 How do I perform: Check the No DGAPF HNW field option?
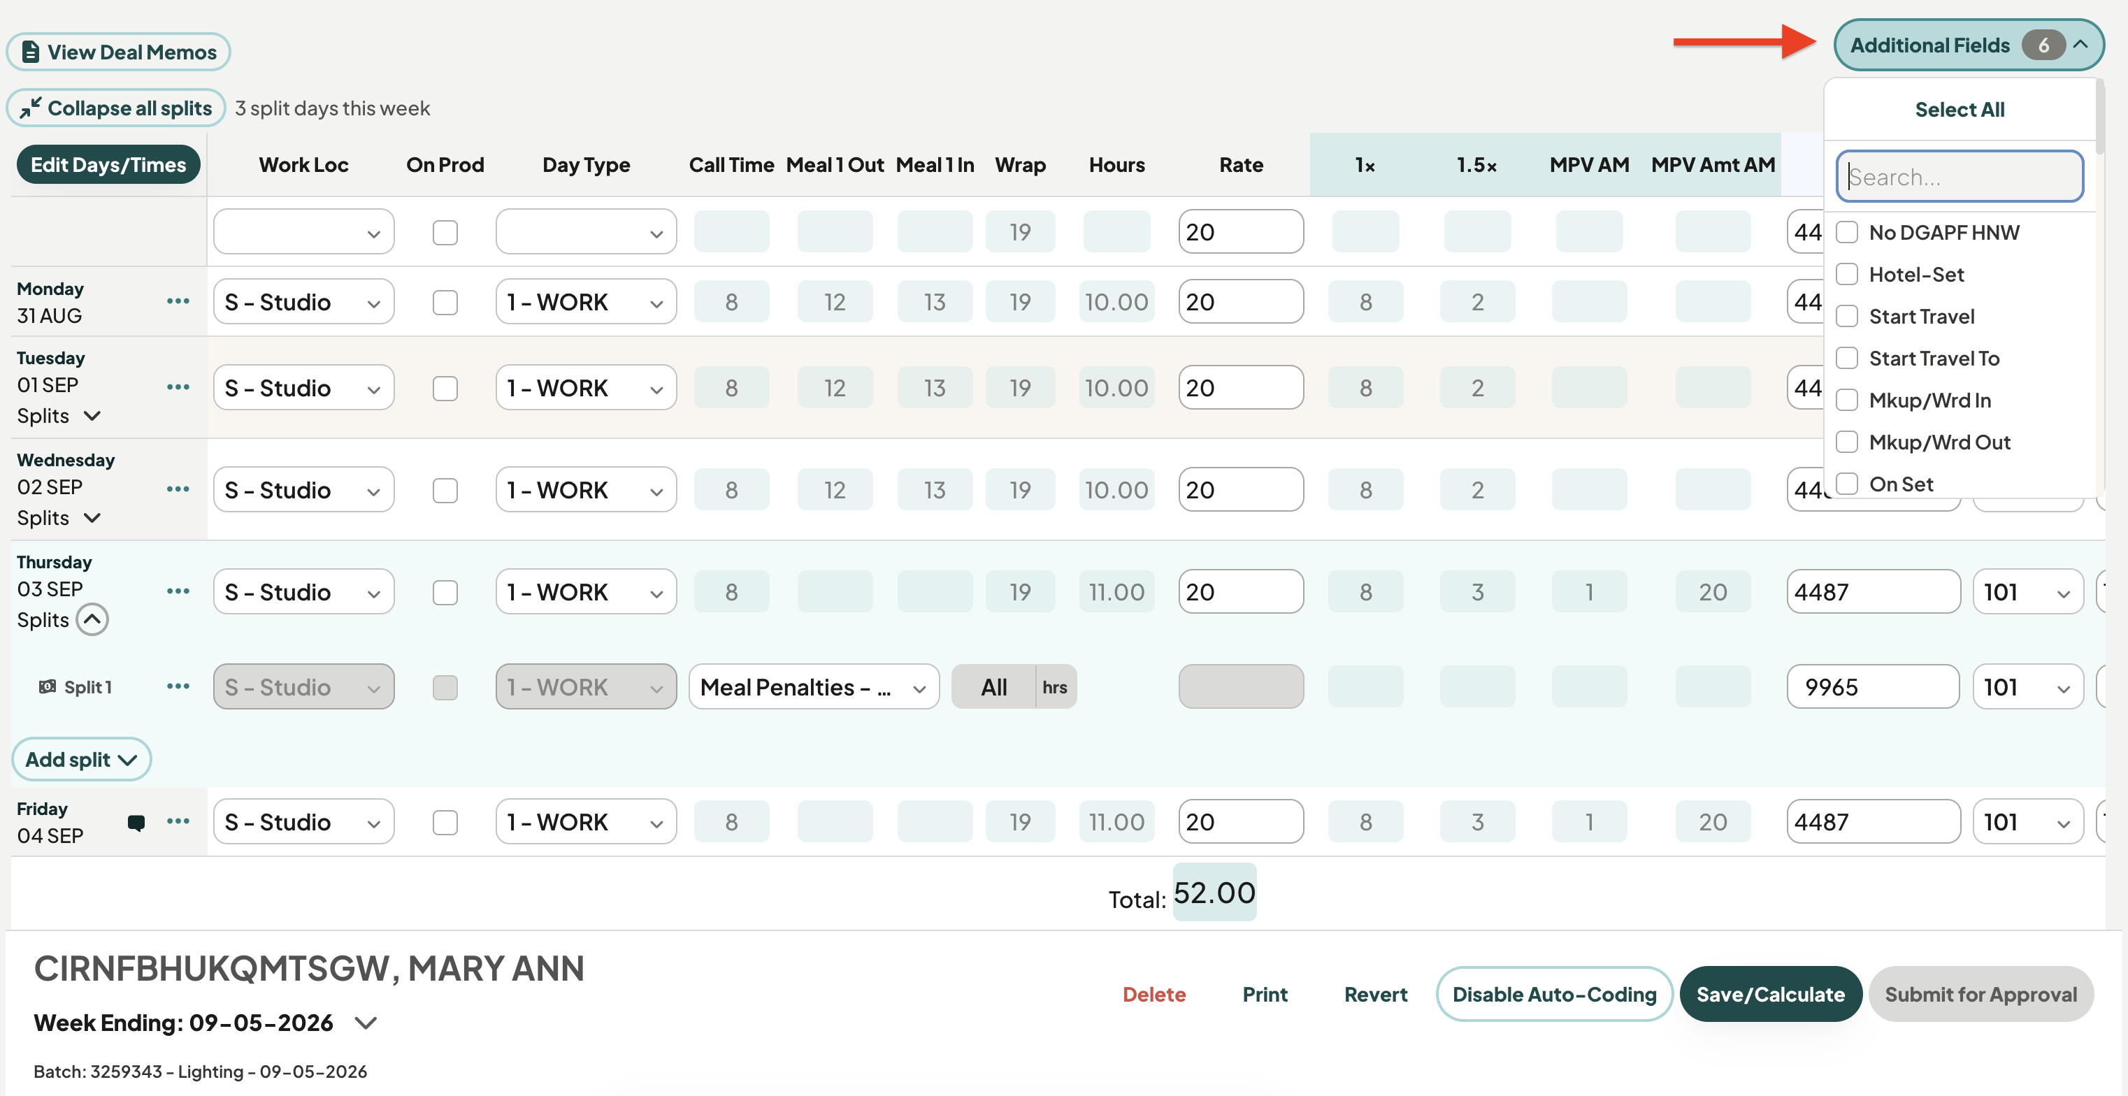1847,232
